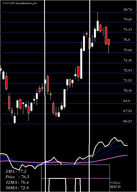Click the 70.18 price axis label

(128, 91)
